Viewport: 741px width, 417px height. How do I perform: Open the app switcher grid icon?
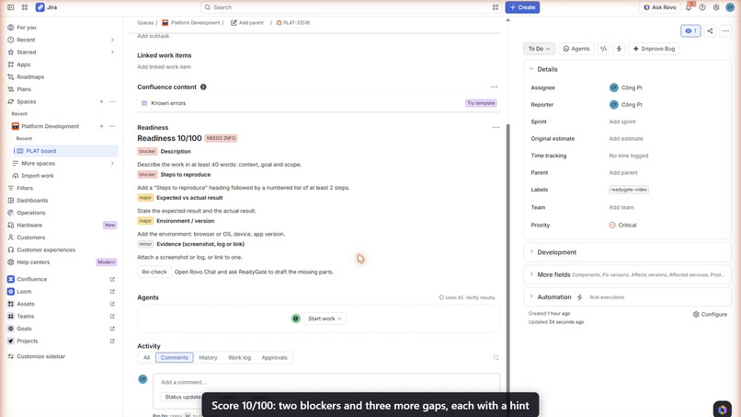(x=25, y=7)
